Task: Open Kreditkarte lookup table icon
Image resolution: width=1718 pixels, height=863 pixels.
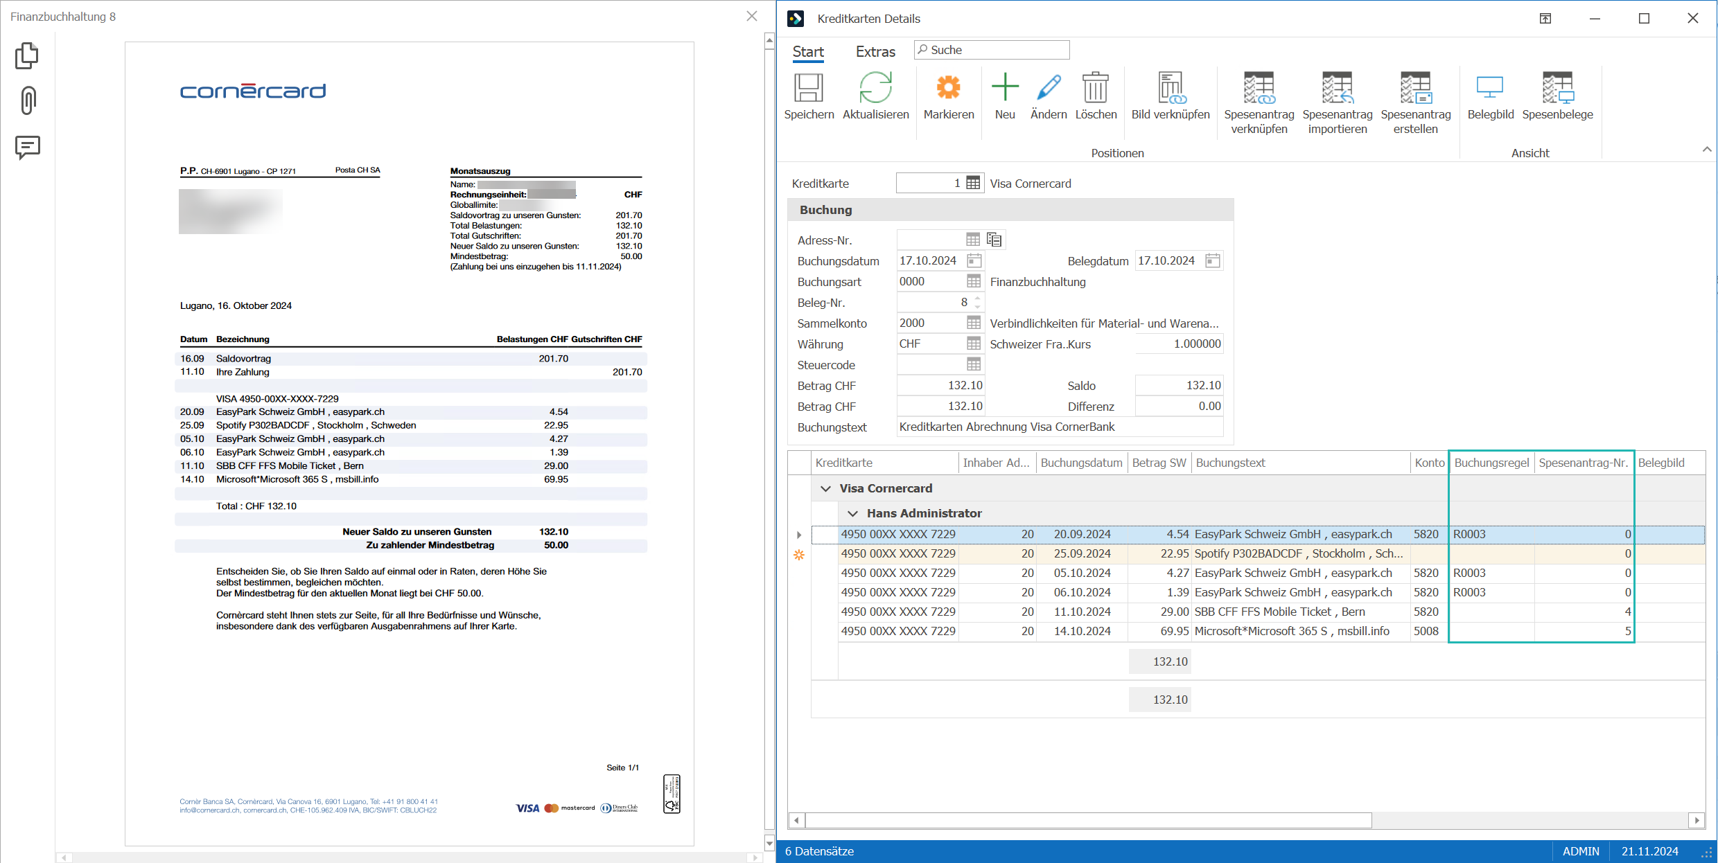Action: click(973, 183)
